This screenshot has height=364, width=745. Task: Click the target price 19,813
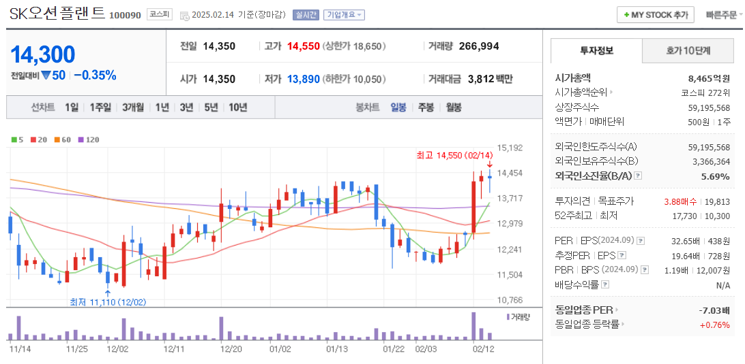[x=718, y=201]
